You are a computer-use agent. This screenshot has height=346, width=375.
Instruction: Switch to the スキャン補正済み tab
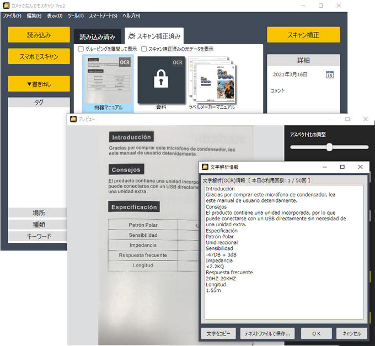click(154, 36)
